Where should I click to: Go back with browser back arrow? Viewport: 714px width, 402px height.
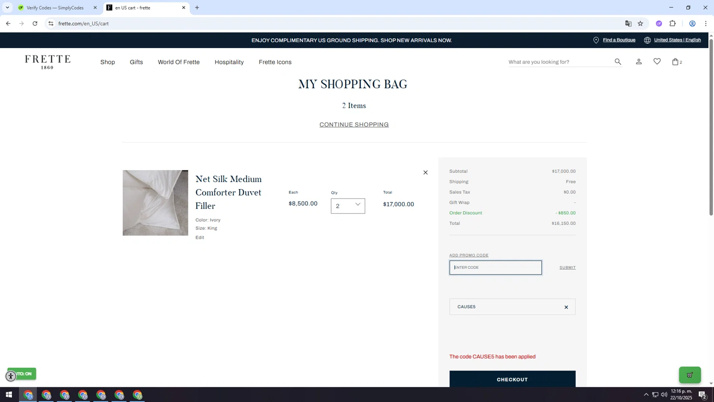[8, 23]
